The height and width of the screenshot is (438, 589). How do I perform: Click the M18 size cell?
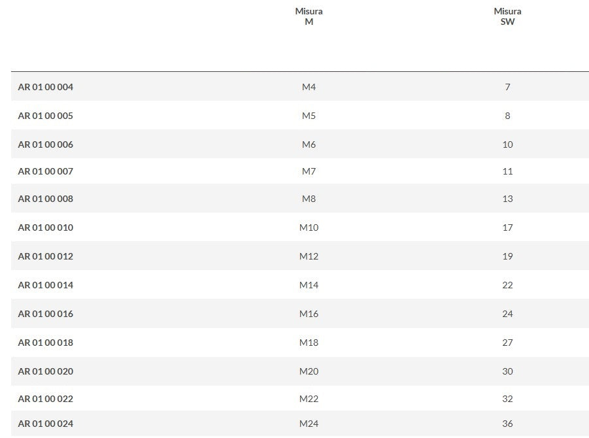(x=309, y=343)
